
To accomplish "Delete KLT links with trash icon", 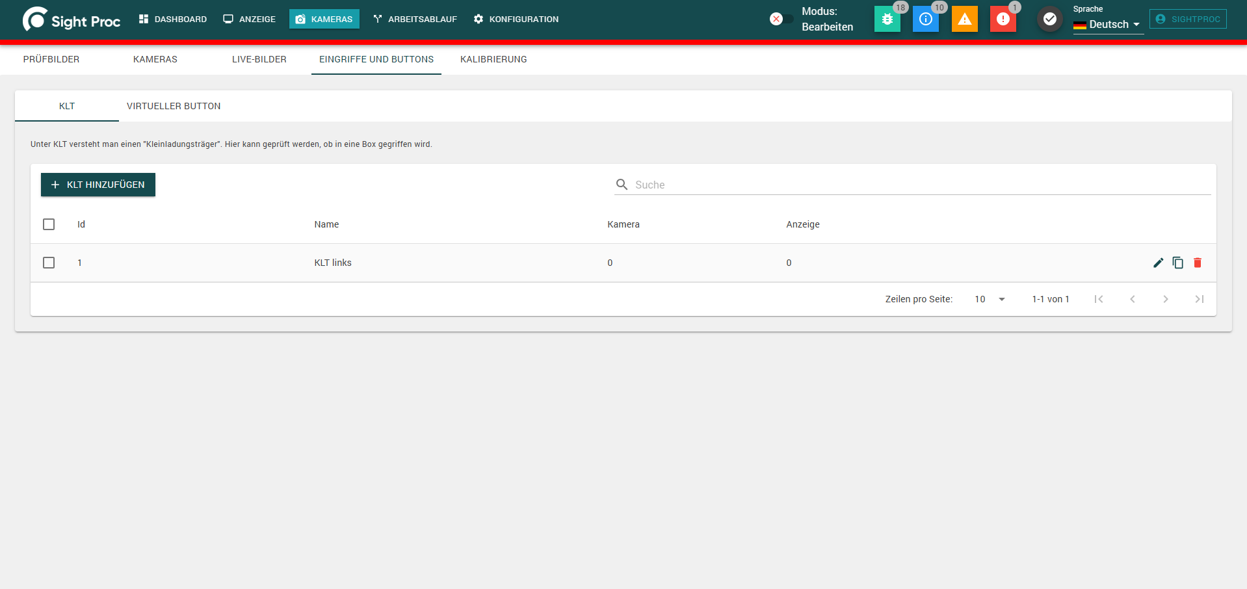I will 1198,263.
